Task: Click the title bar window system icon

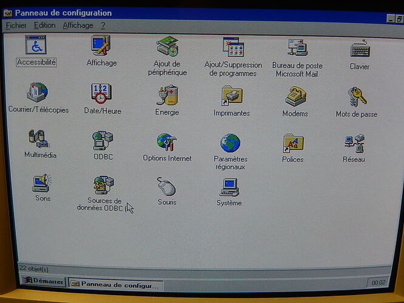Action: pos(8,13)
